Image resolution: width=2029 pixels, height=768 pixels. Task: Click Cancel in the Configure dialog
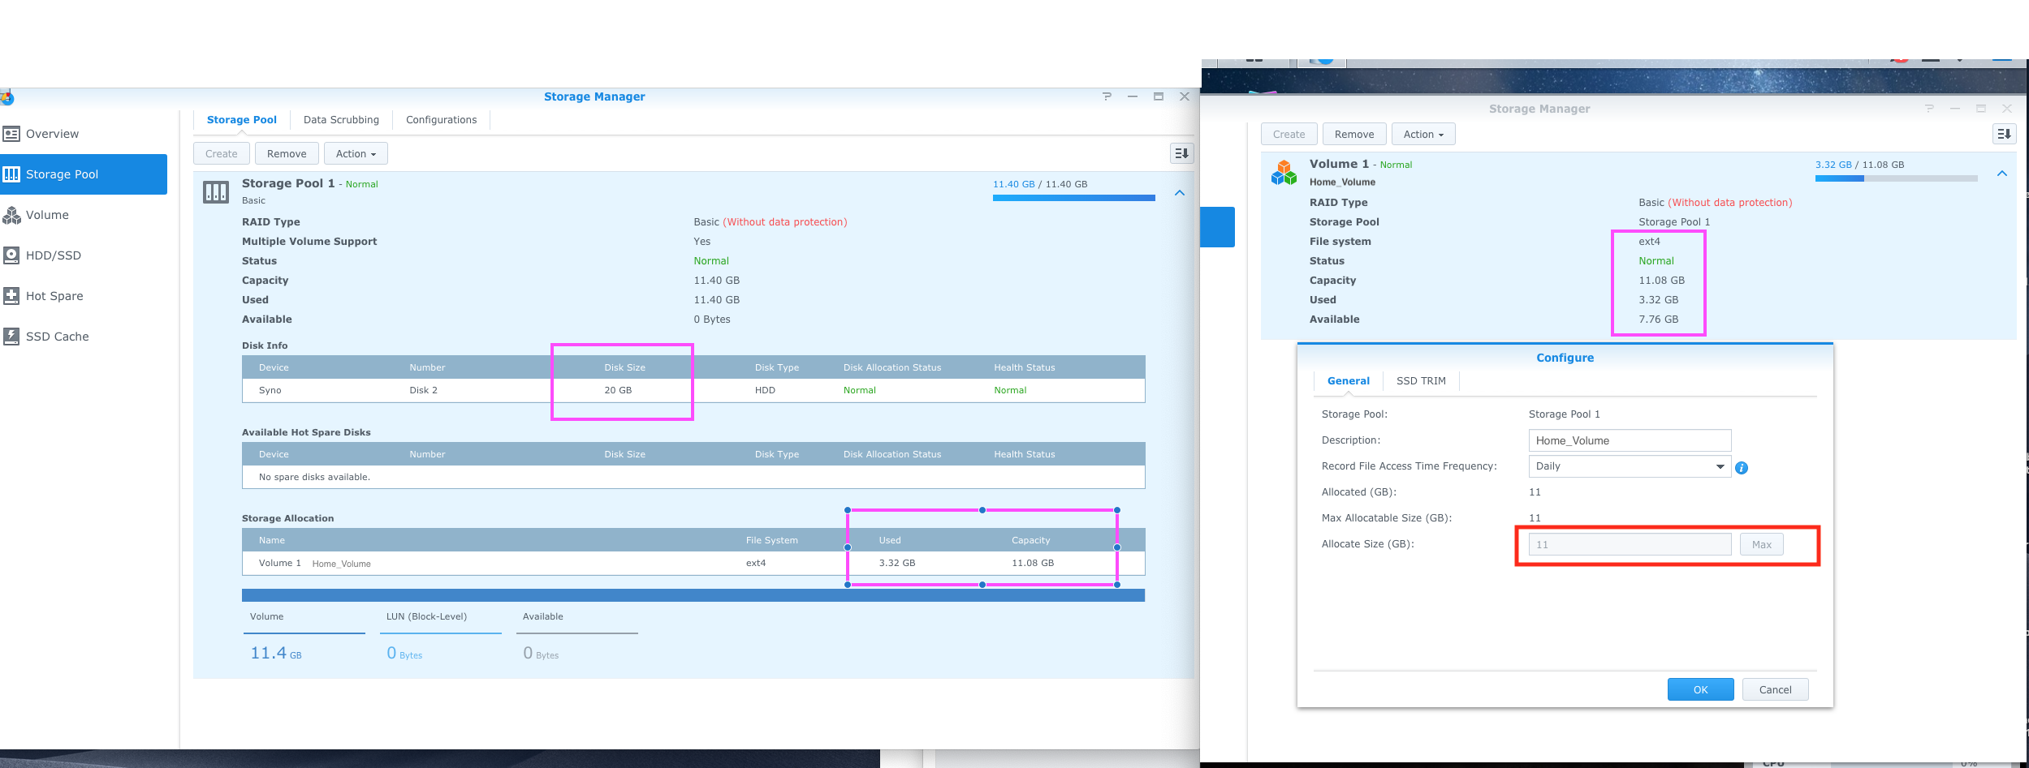[1775, 690]
